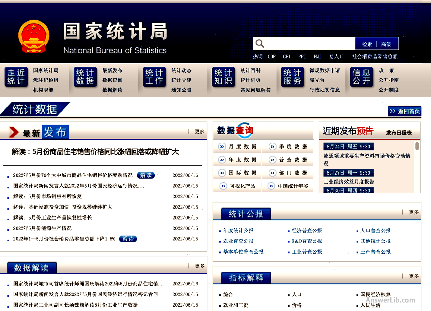
Task: Open the 统计知识 section icon
Action: [x=223, y=77]
